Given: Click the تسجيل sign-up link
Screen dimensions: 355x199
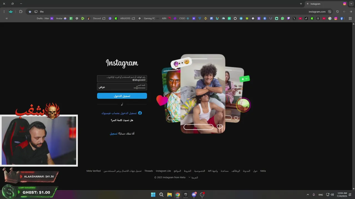Looking at the screenshot, I should [x=113, y=133].
